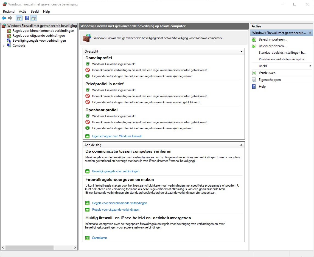The width and height of the screenshot is (314, 257).
Task: Click the Privéprofiel is actief heading
Action: tap(105, 84)
